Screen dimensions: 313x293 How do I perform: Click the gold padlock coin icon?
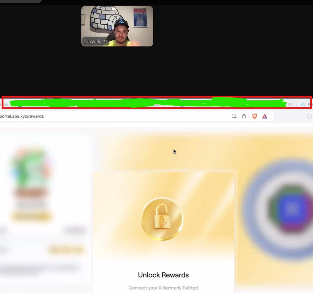point(162,219)
